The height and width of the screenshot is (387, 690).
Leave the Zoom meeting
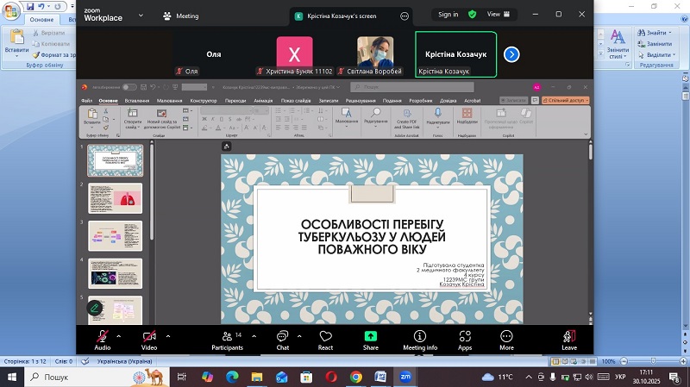(569, 336)
